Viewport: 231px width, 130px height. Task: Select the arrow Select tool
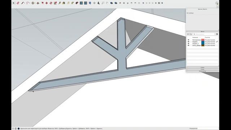pos(14,3)
